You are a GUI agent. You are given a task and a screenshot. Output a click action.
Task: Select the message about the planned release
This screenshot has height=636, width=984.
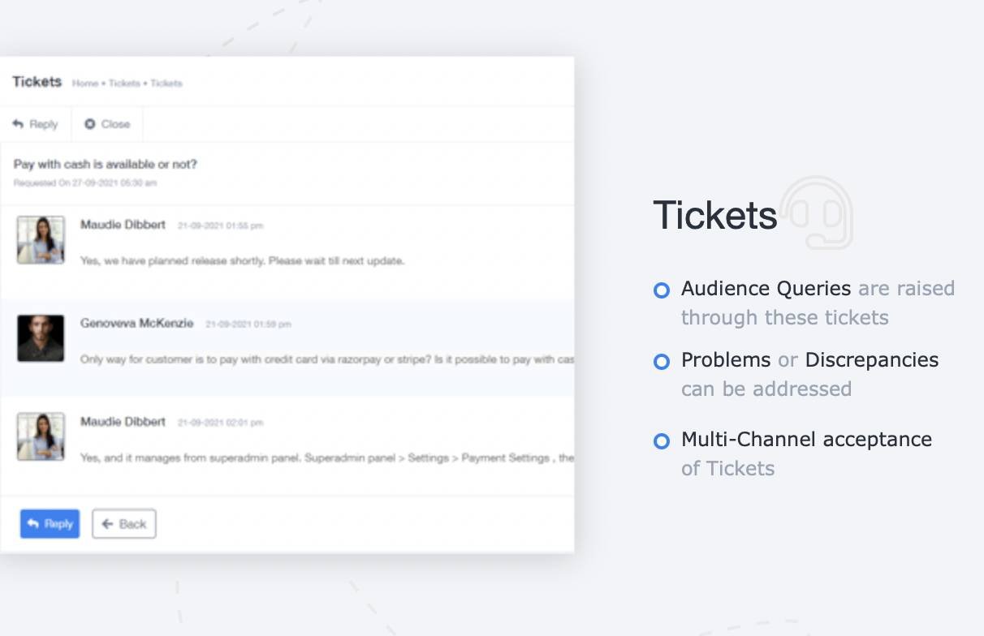tap(242, 260)
